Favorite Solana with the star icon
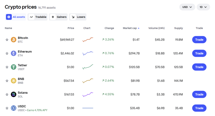Screen dimensions: 215x116 click(x=7, y=95)
